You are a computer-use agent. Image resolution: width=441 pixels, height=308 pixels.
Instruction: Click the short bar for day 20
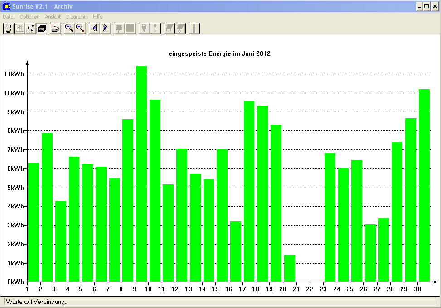tap(290, 269)
